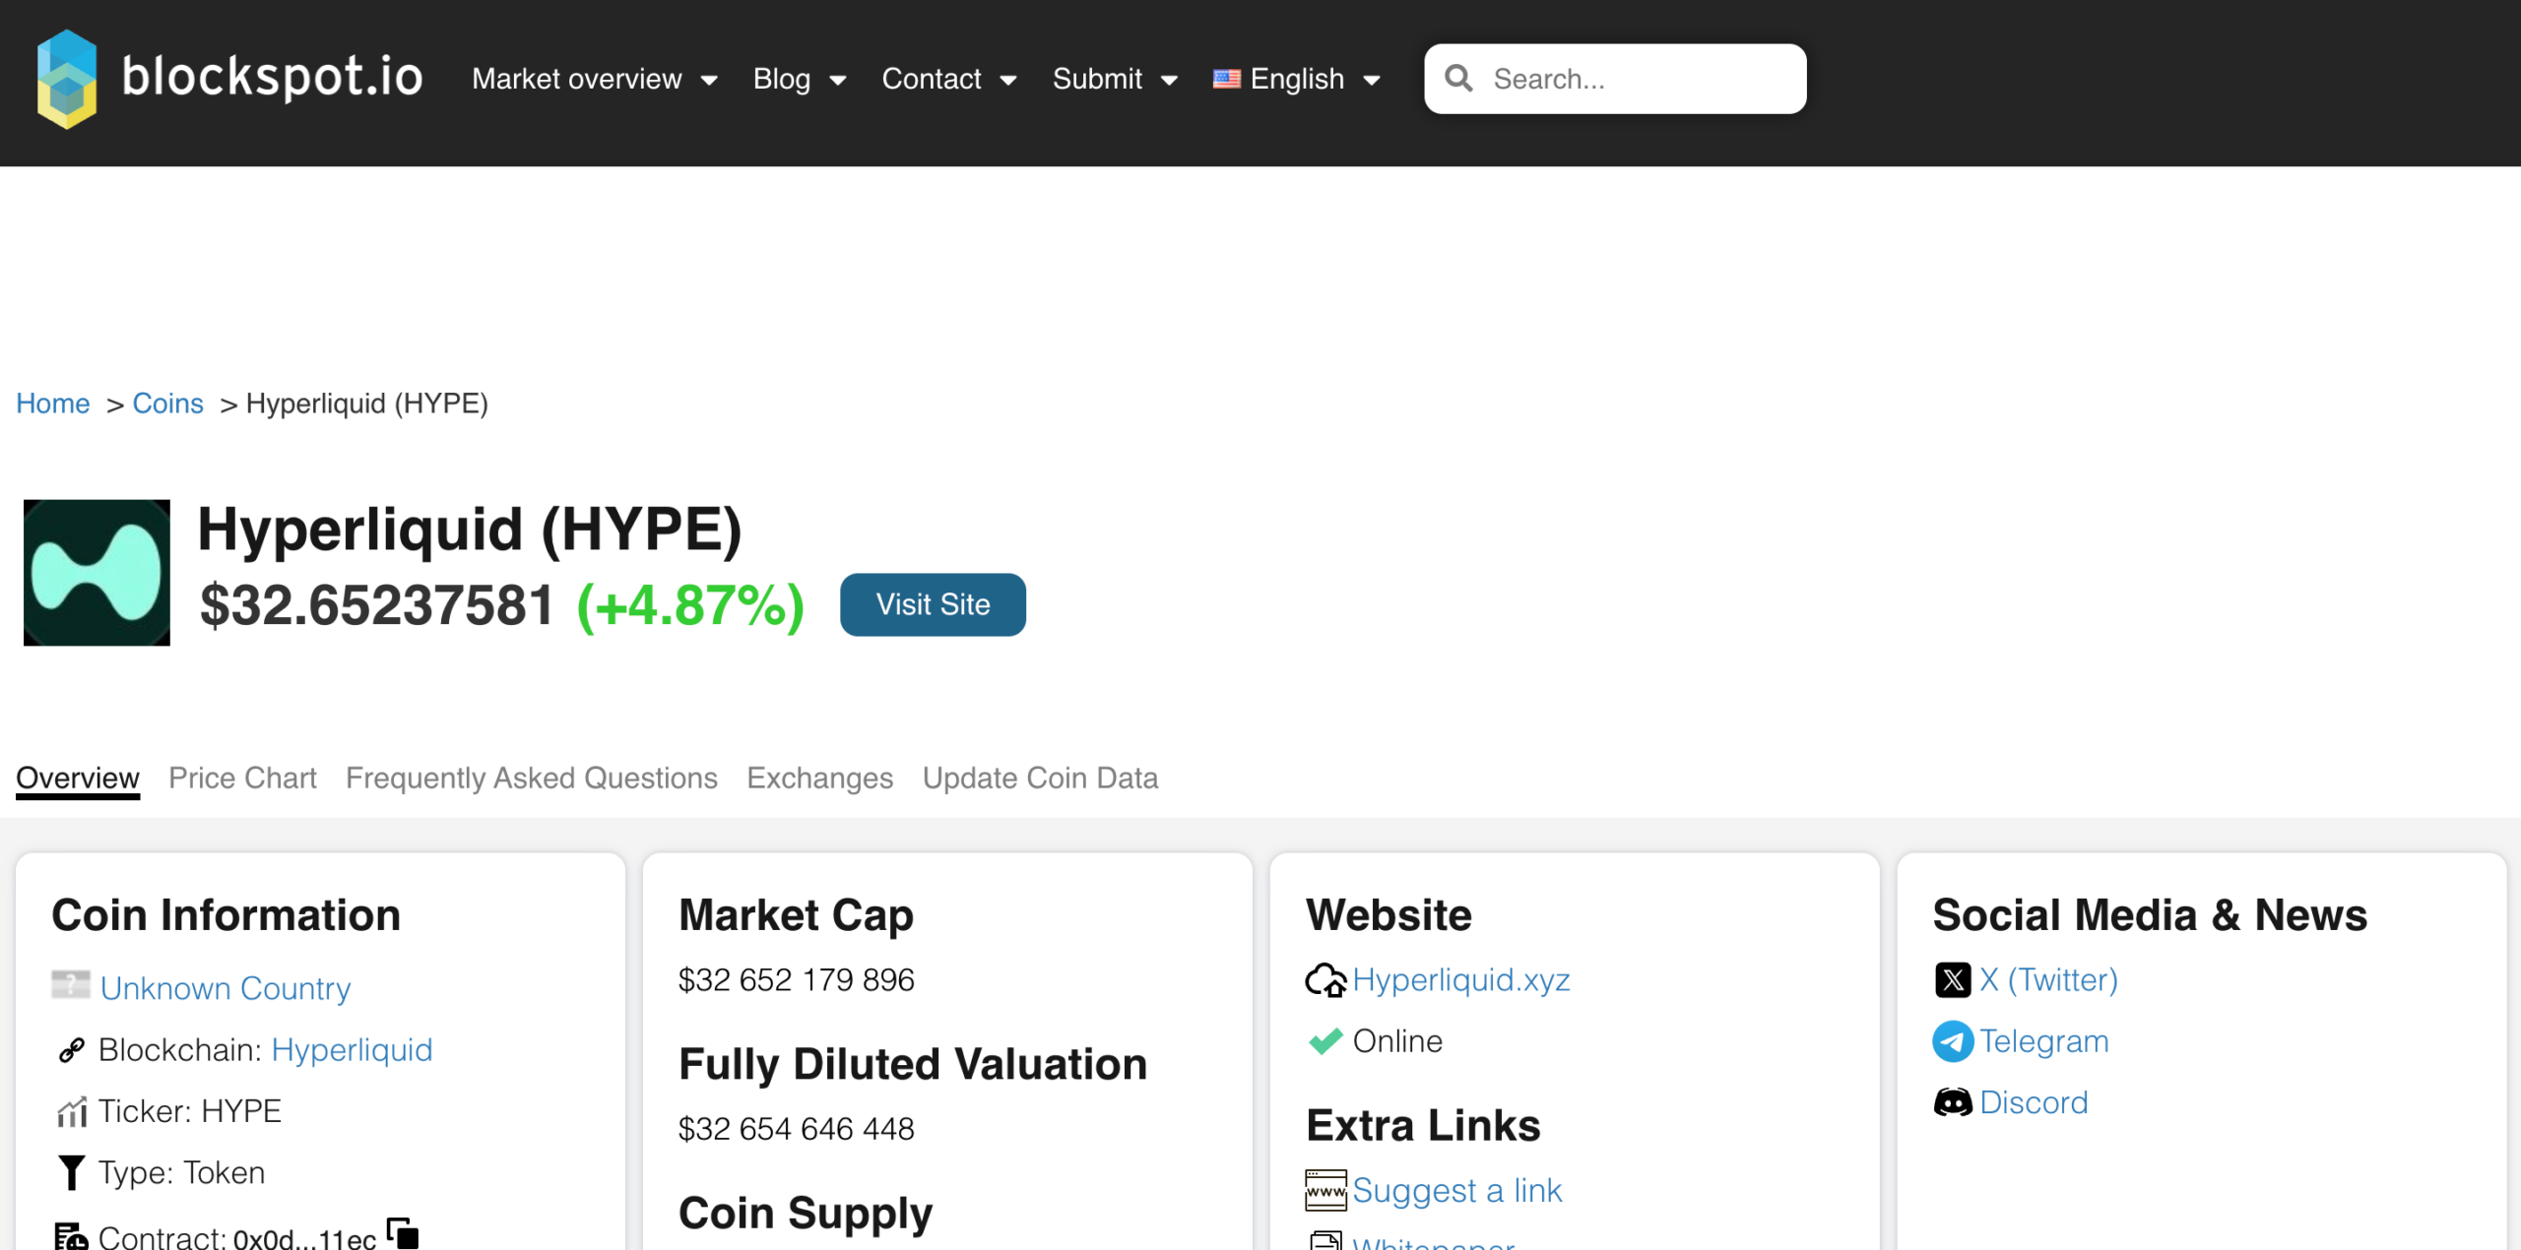Open the Exchanges tab

point(819,778)
